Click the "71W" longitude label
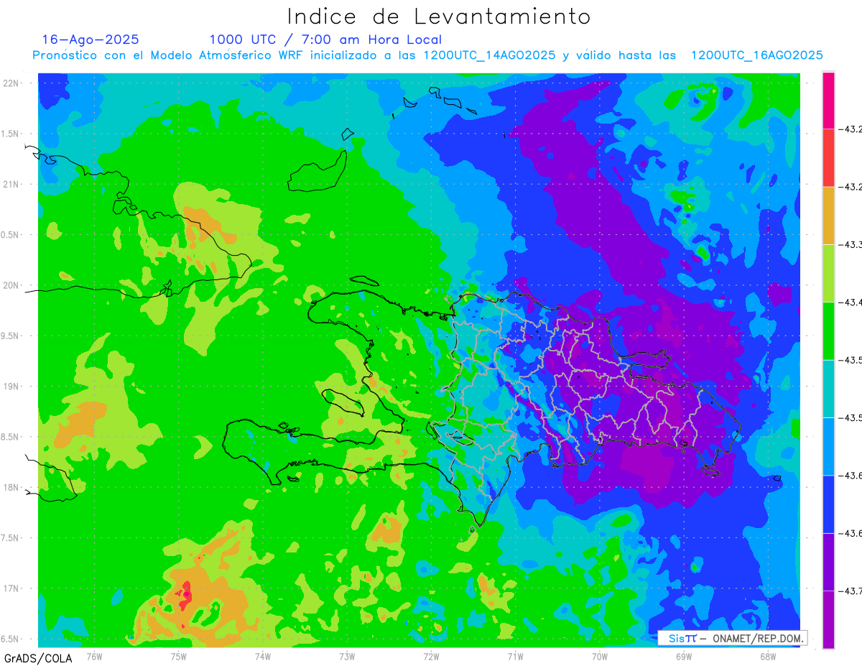The width and height of the screenshot is (862, 666). pyautogui.click(x=515, y=656)
